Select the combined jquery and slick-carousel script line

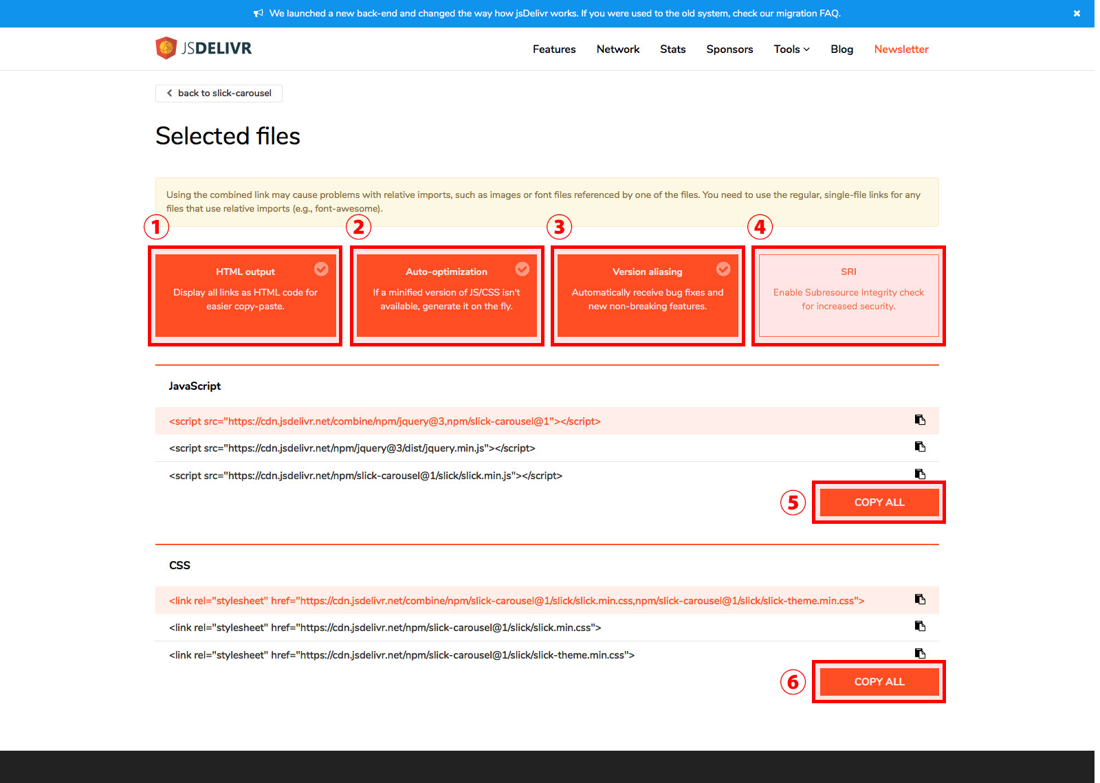(385, 421)
